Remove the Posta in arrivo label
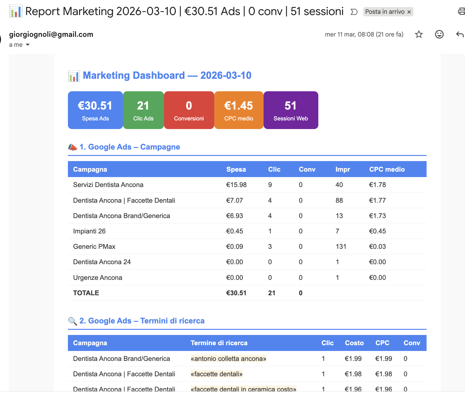Image resolution: width=465 pixels, height=399 pixels. [409, 12]
